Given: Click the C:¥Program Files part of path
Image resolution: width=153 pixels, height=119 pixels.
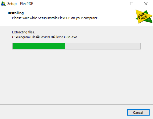Looking at the screenshot, I should [x=25, y=37].
